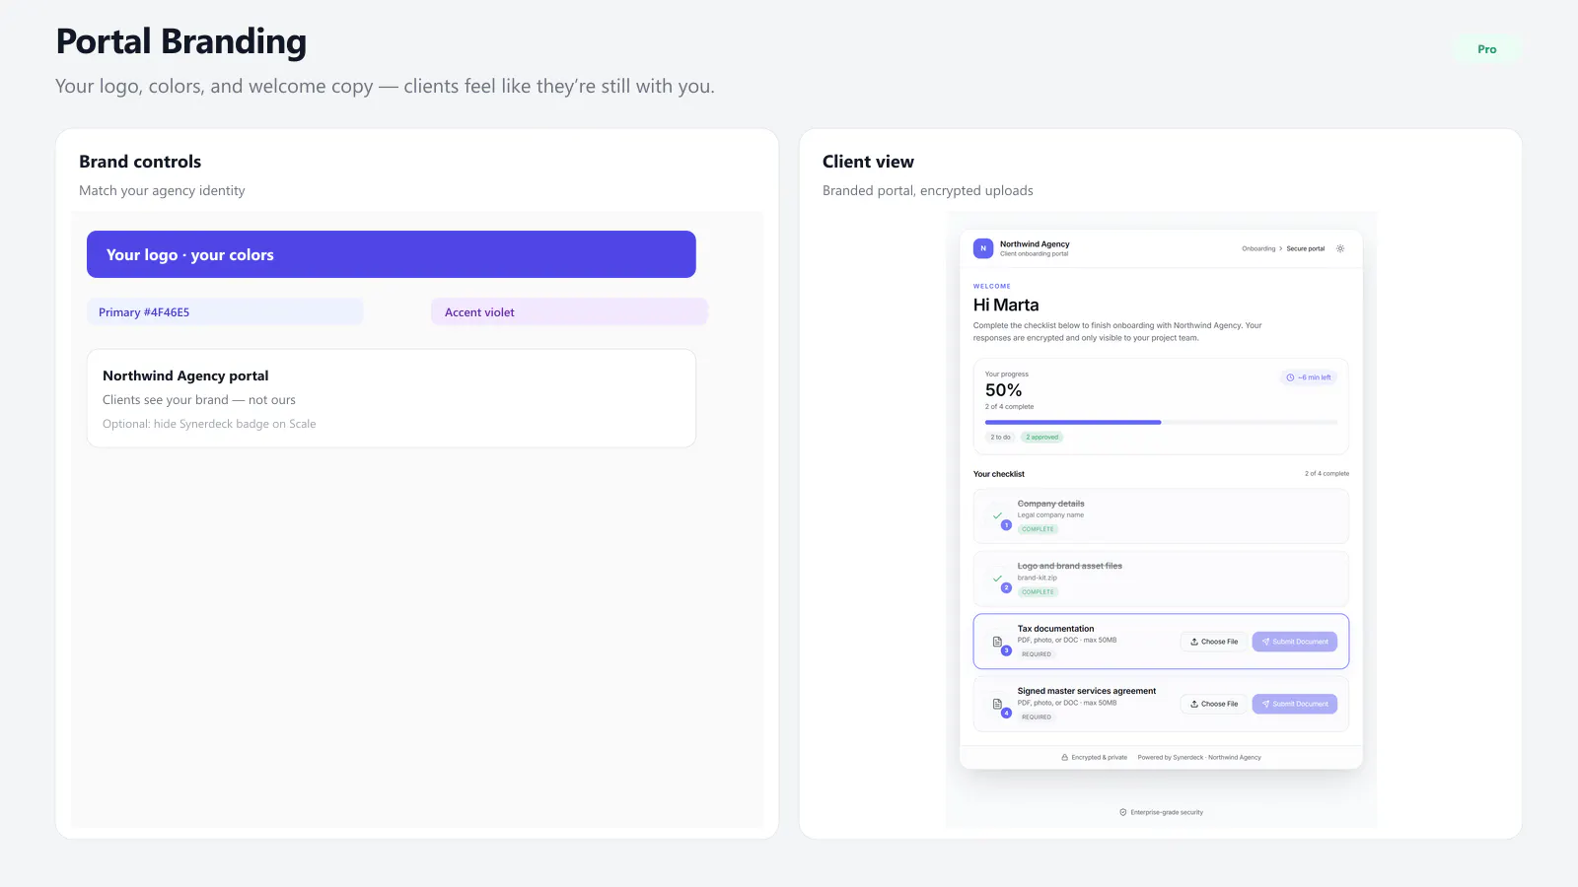Click the Onboarding breadcrumb link
Image resolution: width=1578 pixels, height=887 pixels.
(1258, 249)
